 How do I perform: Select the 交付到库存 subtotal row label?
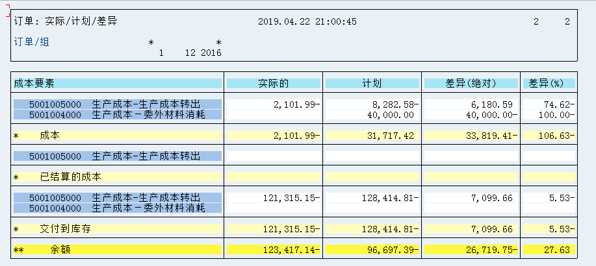[x=118, y=229]
